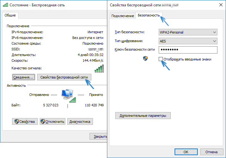Click the shield icon on Отключить button
226x158 pixels.
point(43,122)
